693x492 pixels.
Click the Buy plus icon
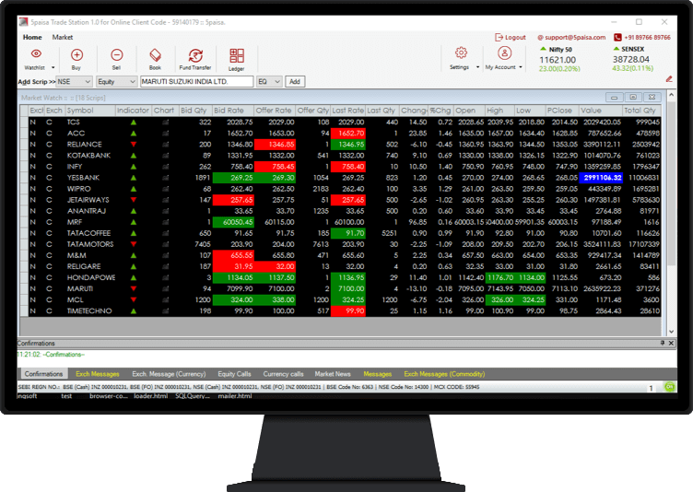tap(76, 54)
